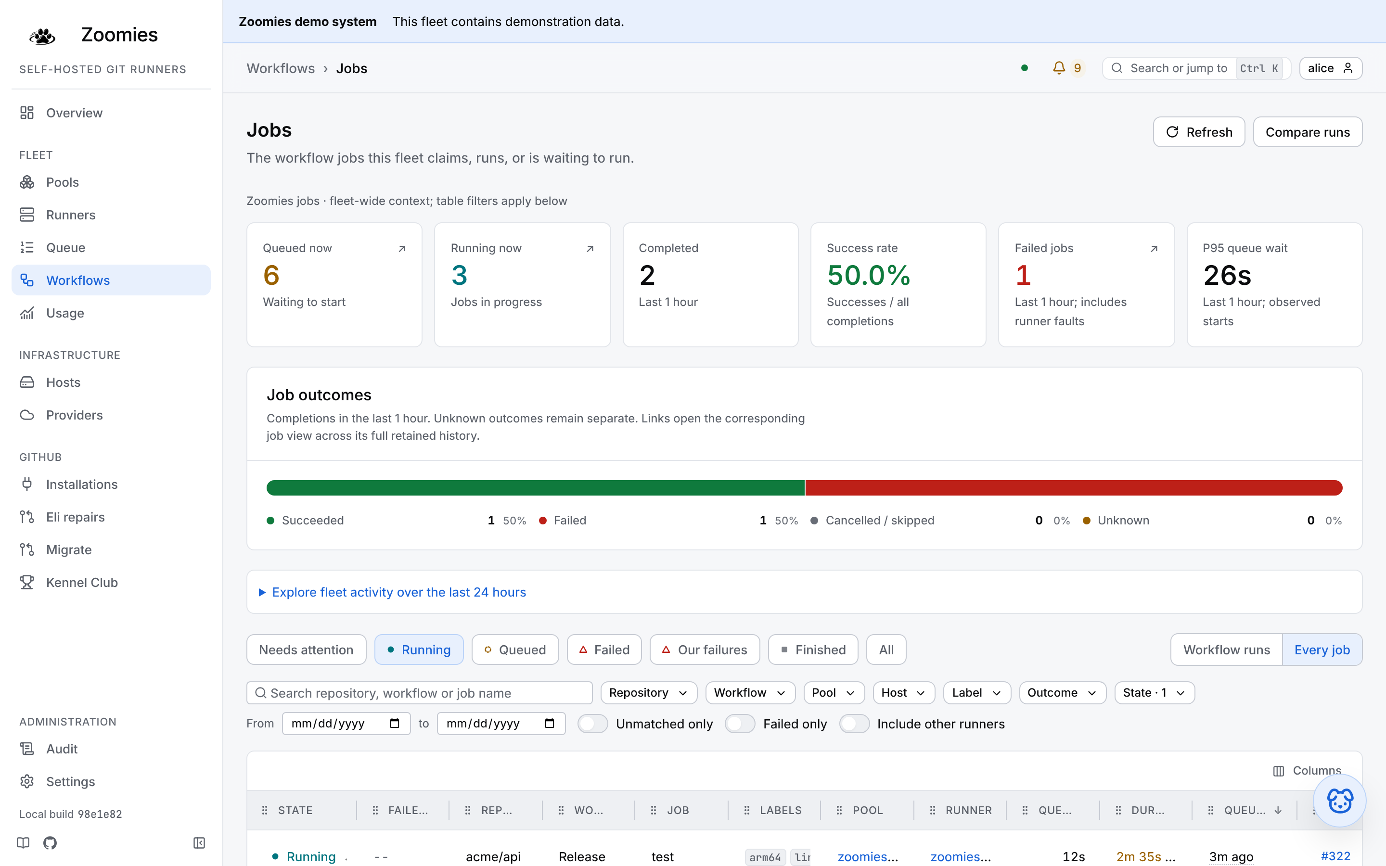Select the Needs attention filter chip

tap(306, 649)
